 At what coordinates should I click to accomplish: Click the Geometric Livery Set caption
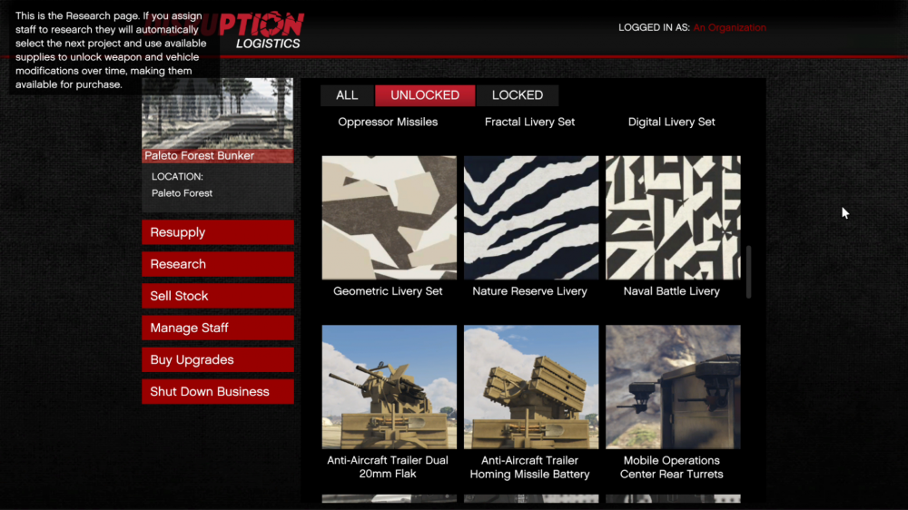tap(388, 291)
